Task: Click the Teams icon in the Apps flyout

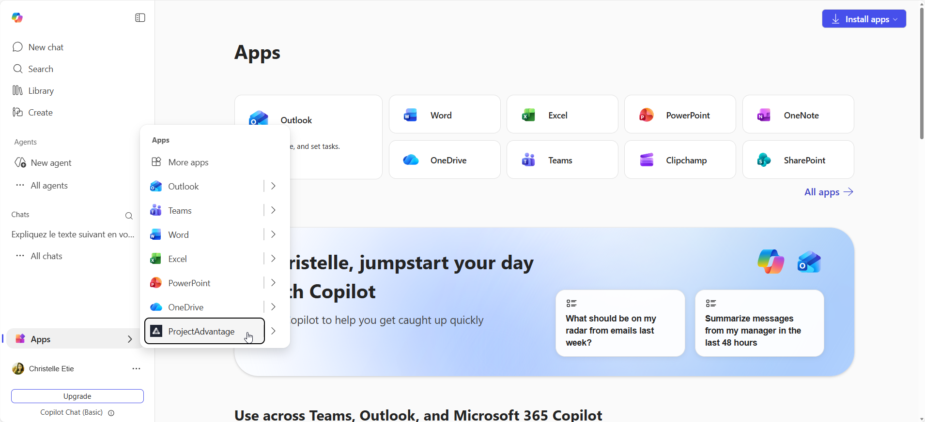Action: (x=156, y=210)
